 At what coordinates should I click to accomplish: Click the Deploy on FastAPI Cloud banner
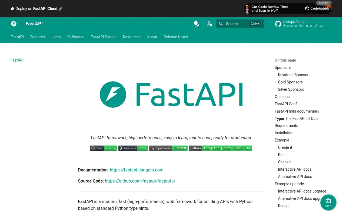click(36, 9)
